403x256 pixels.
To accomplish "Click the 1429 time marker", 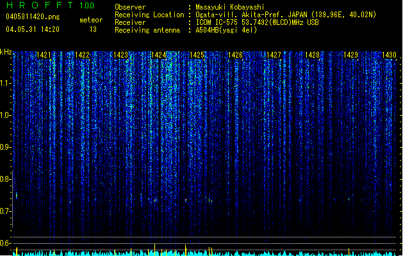I will [x=351, y=55].
